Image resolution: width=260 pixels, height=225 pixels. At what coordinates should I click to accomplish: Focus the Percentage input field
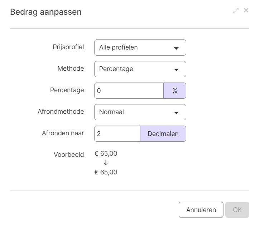pyautogui.click(x=129, y=91)
